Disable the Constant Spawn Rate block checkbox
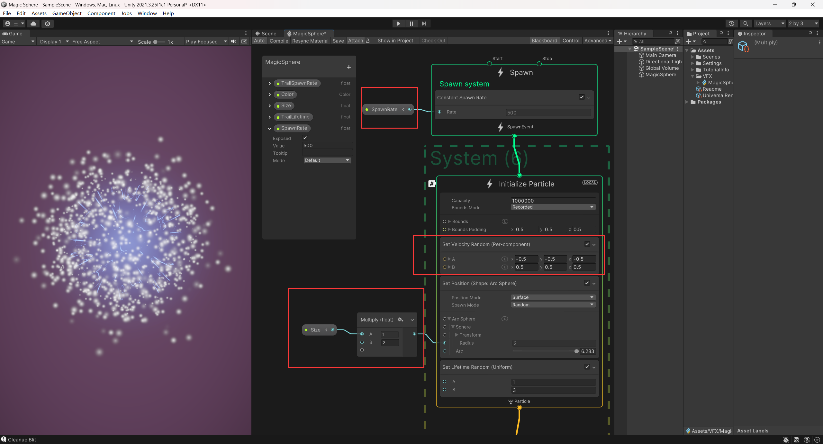 [582, 97]
